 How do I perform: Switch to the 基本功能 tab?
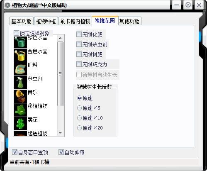pos(22,21)
